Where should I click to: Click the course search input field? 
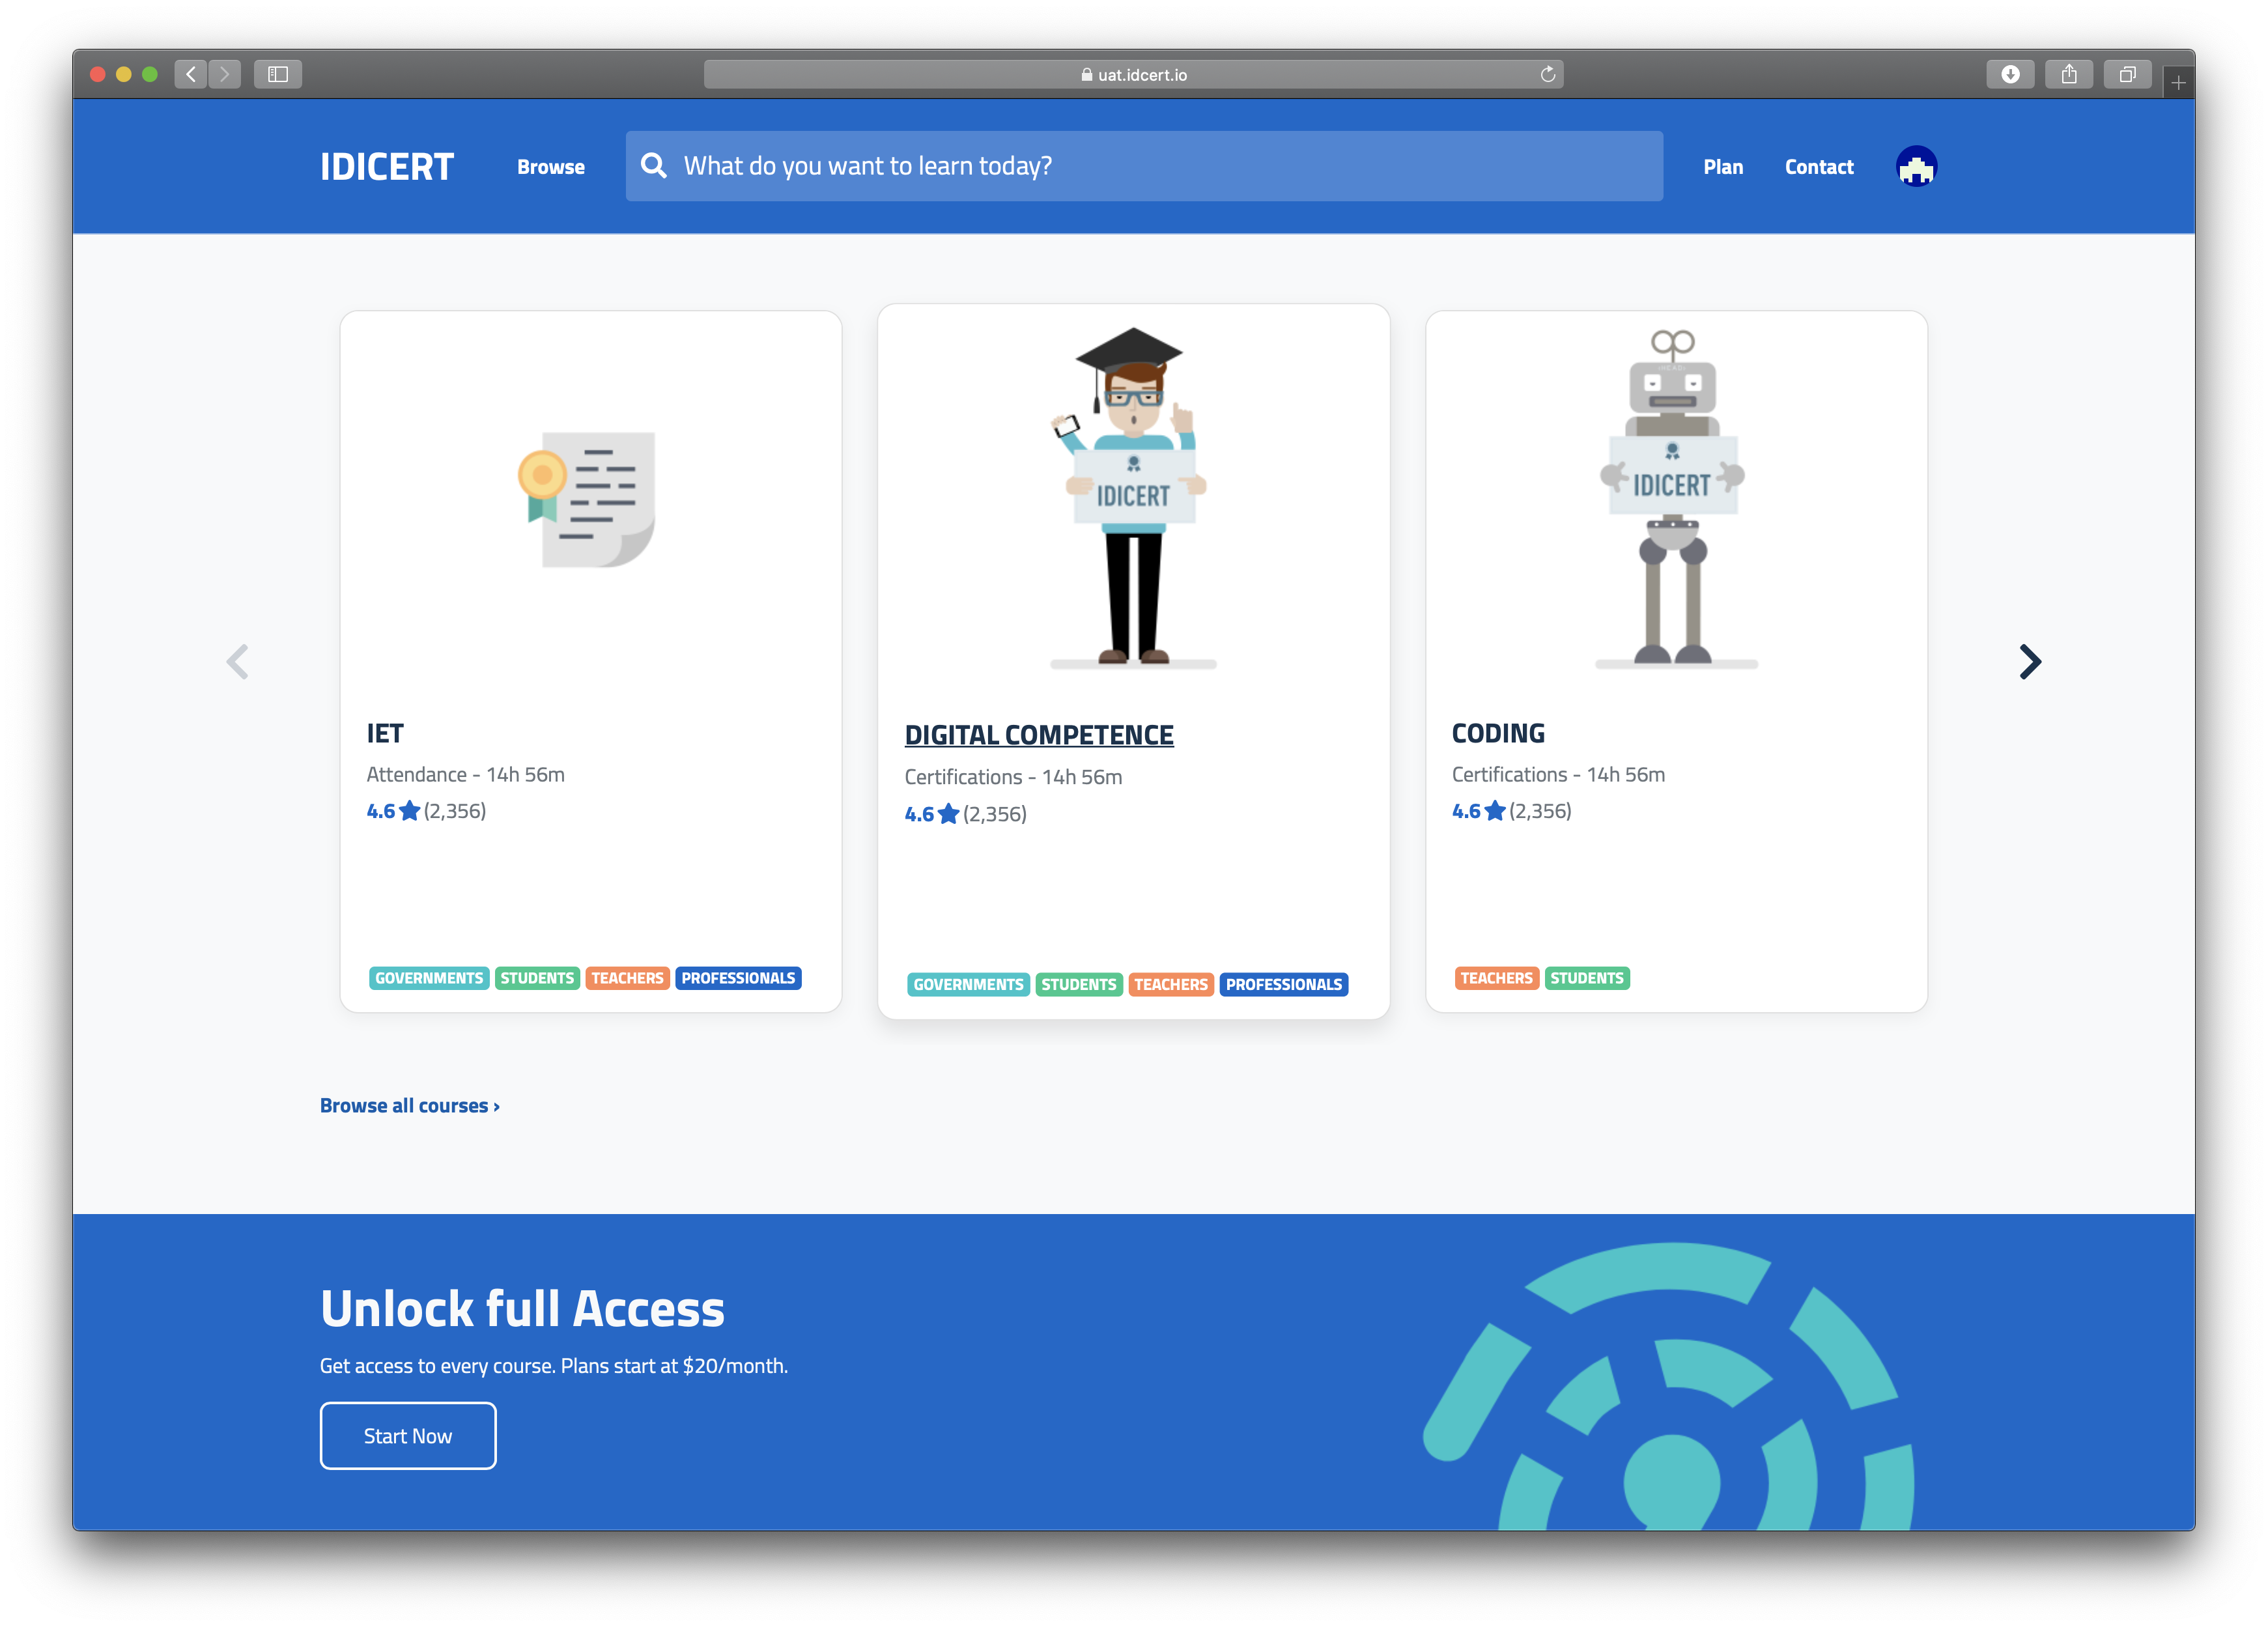[1160, 166]
